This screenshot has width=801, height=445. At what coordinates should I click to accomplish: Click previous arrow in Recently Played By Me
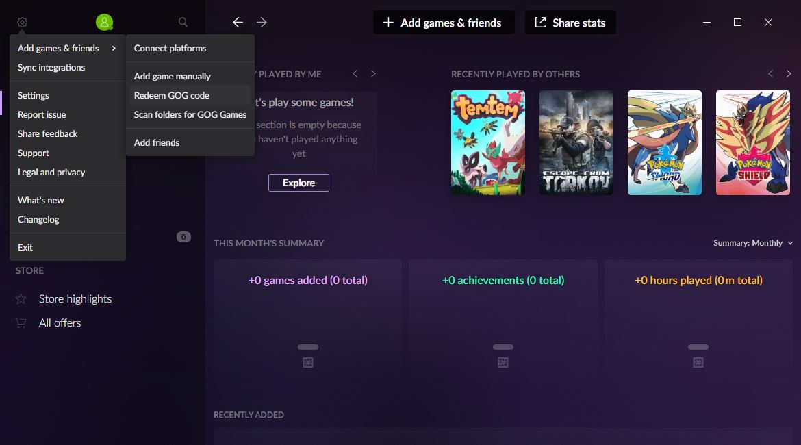[x=355, y=73]
